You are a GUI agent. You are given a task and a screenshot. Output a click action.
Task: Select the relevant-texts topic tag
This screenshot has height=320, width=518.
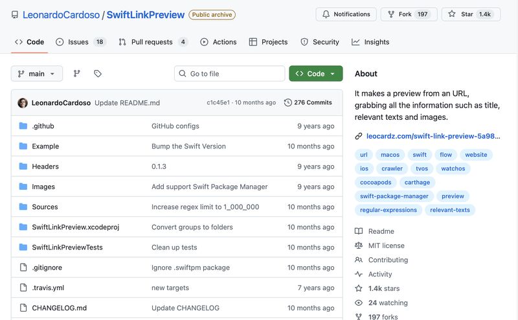450,211
